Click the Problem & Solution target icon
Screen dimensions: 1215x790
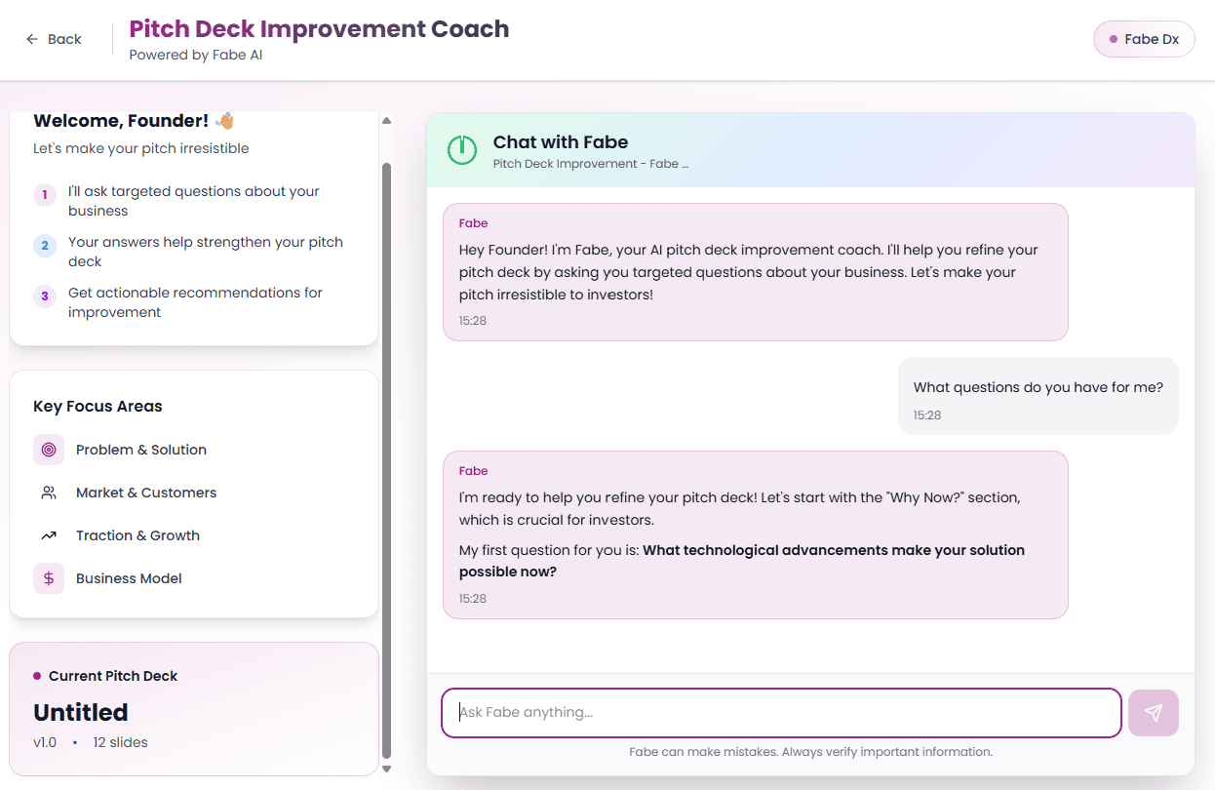point(49,450)
